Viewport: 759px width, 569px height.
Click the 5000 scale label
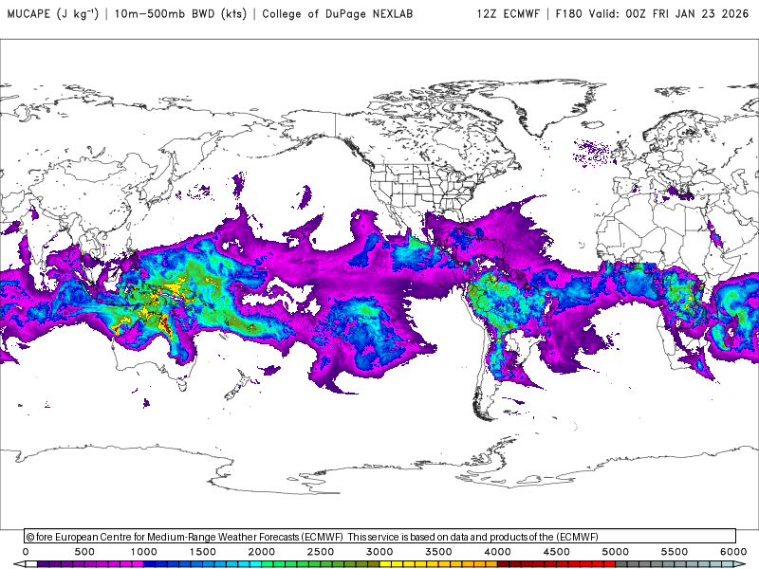tap(616, 552)
